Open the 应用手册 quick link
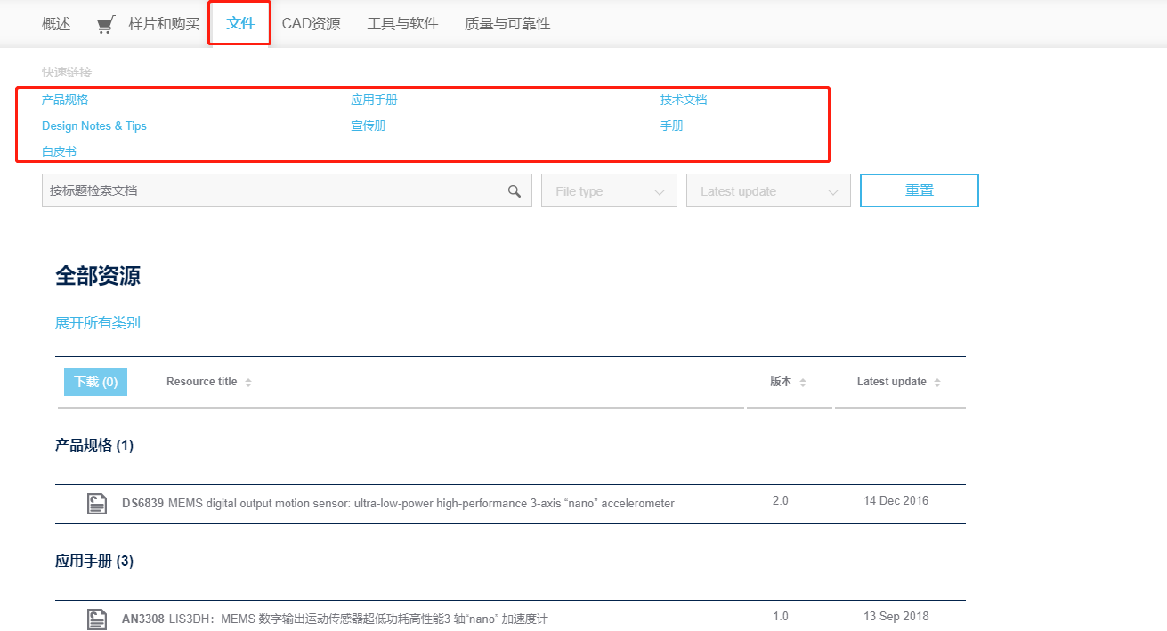 374,100
